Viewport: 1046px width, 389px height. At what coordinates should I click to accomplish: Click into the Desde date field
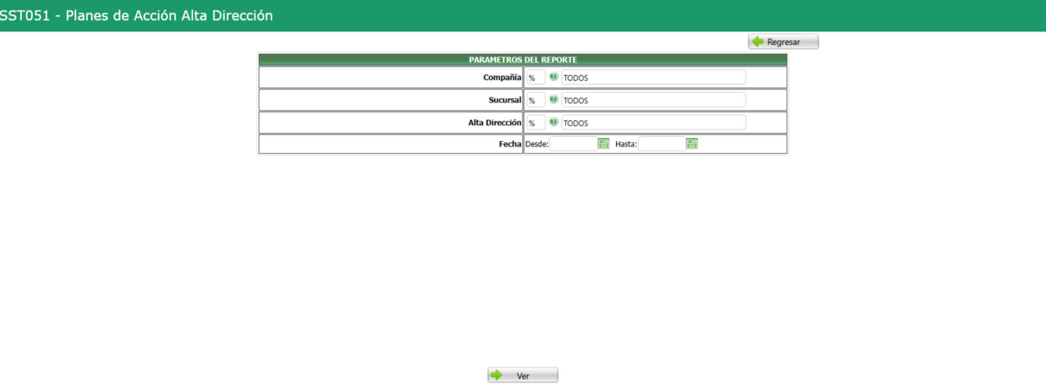point(574,144)
